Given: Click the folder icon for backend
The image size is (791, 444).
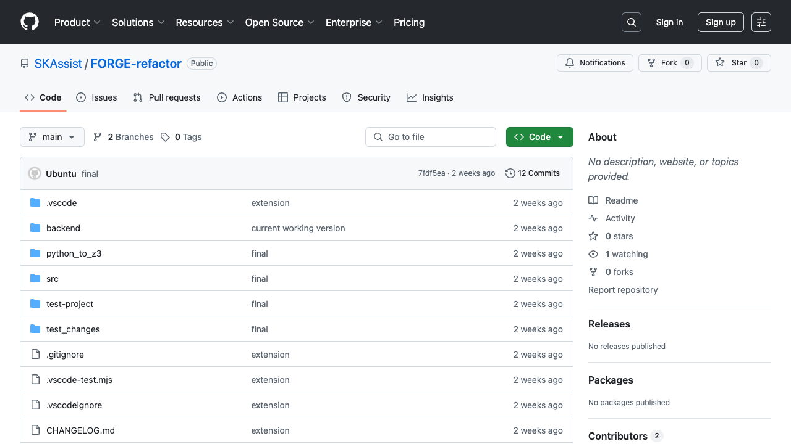Looking at the screenshot, I should (x=35, y=228).
